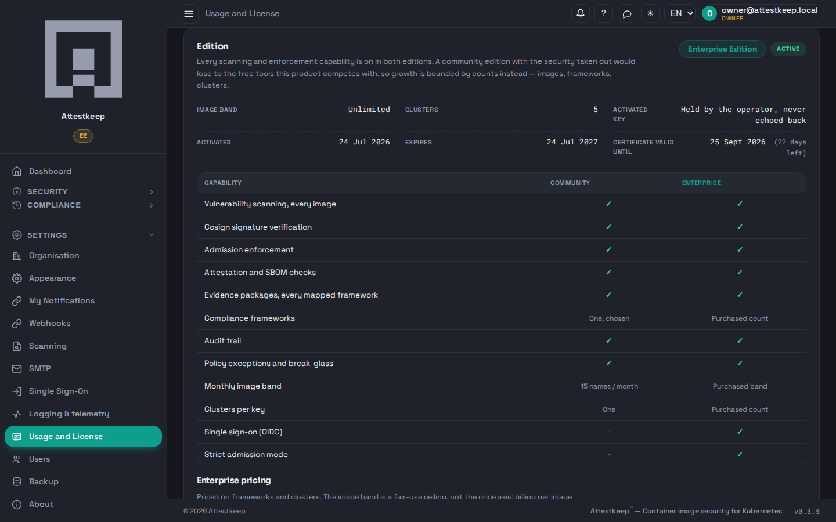Click the Usage and License card icon
Image resolution: width=836 pixels, height=522 pixels.
click(17, 437)
